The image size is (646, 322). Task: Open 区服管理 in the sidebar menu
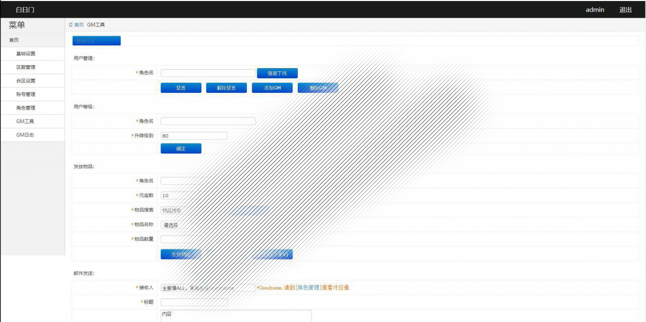point(32,67)
